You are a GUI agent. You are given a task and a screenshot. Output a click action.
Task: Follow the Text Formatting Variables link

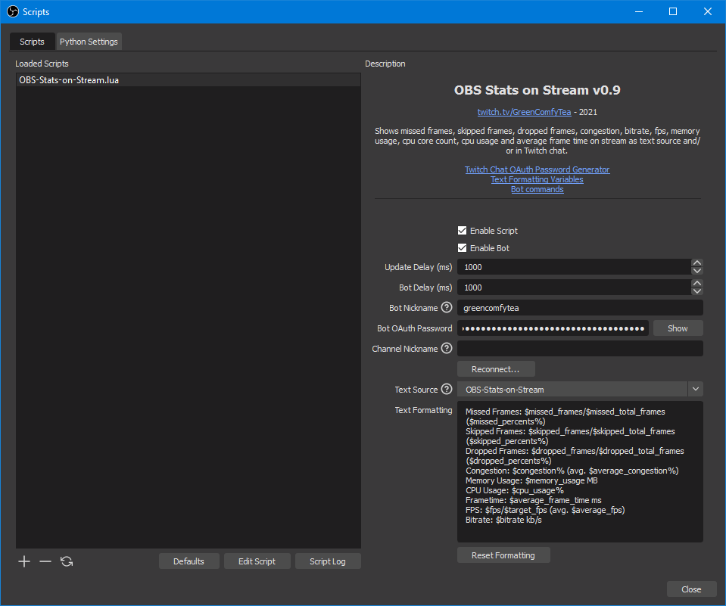[537, 179]
